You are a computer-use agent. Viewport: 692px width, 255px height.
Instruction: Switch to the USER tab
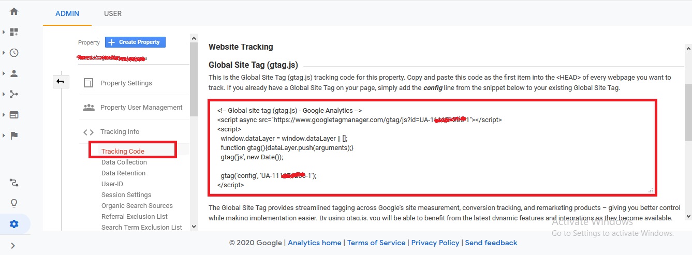113,13
